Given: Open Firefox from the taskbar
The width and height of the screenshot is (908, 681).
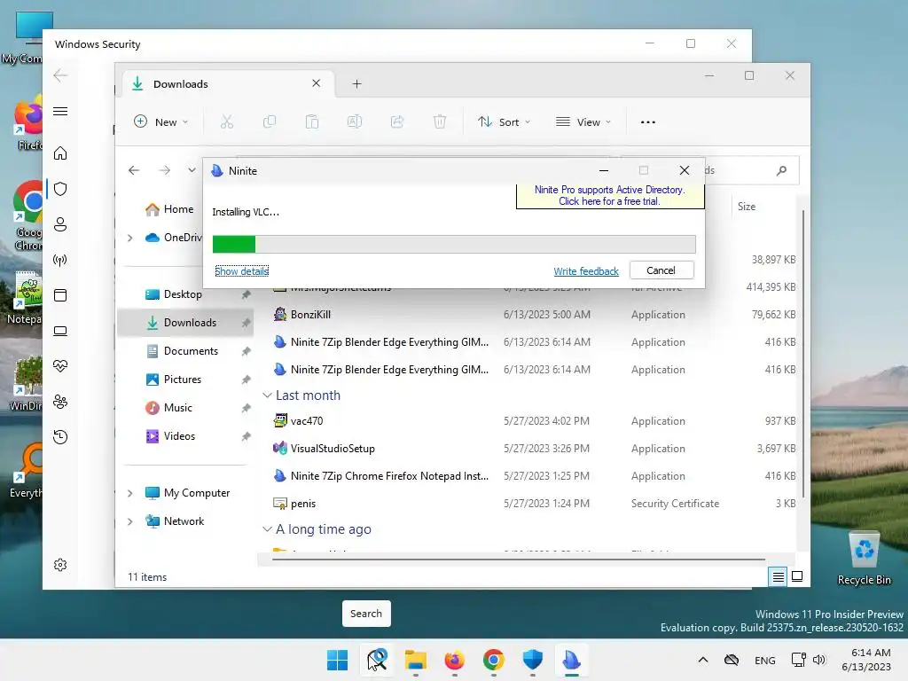Looking at the screenshot, I should 455,660.
